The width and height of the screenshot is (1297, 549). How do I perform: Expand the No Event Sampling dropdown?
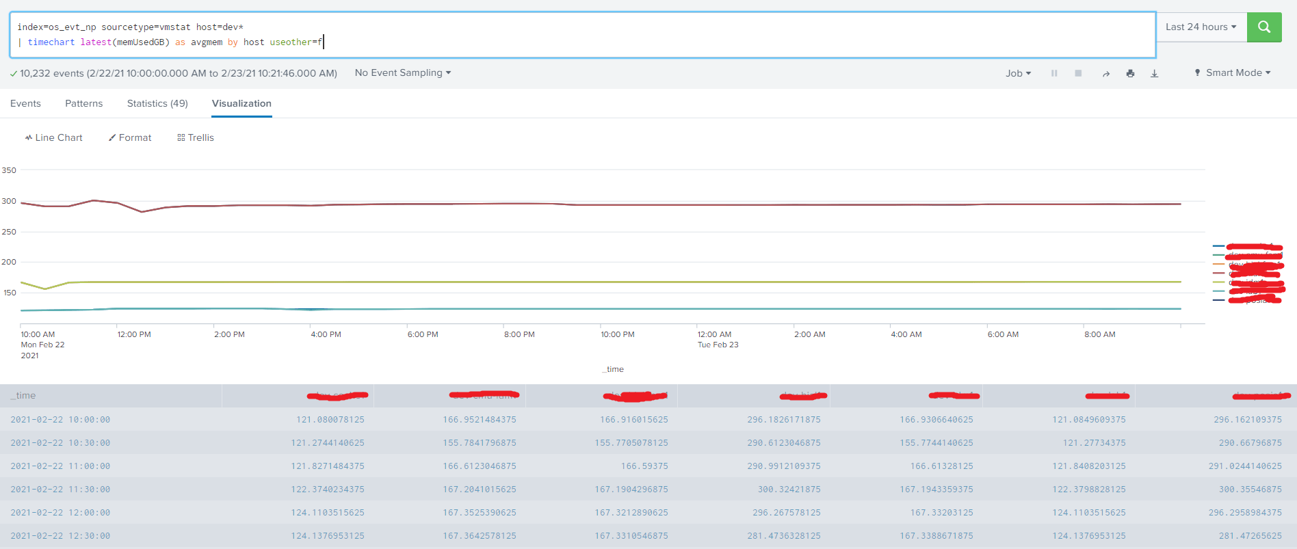pyautogui.click(x=403, y=72)
